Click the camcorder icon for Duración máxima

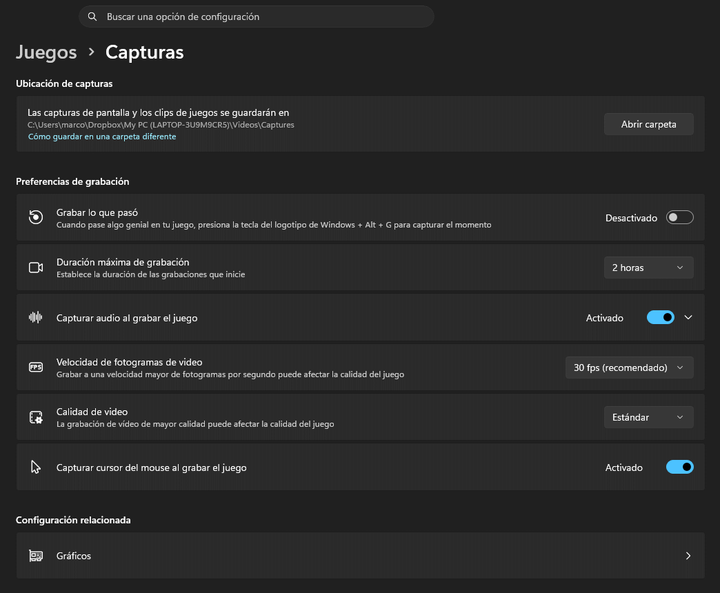[x=36, y=268]
